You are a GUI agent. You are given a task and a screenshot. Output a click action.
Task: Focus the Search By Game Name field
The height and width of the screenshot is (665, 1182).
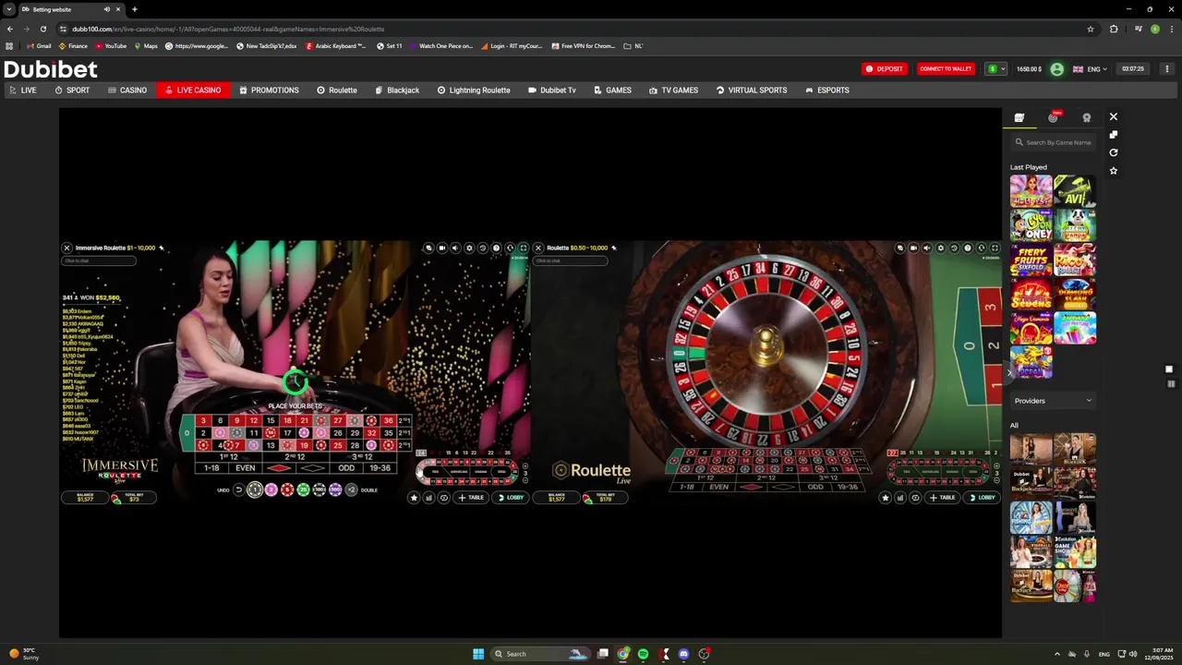[1053, 142]
